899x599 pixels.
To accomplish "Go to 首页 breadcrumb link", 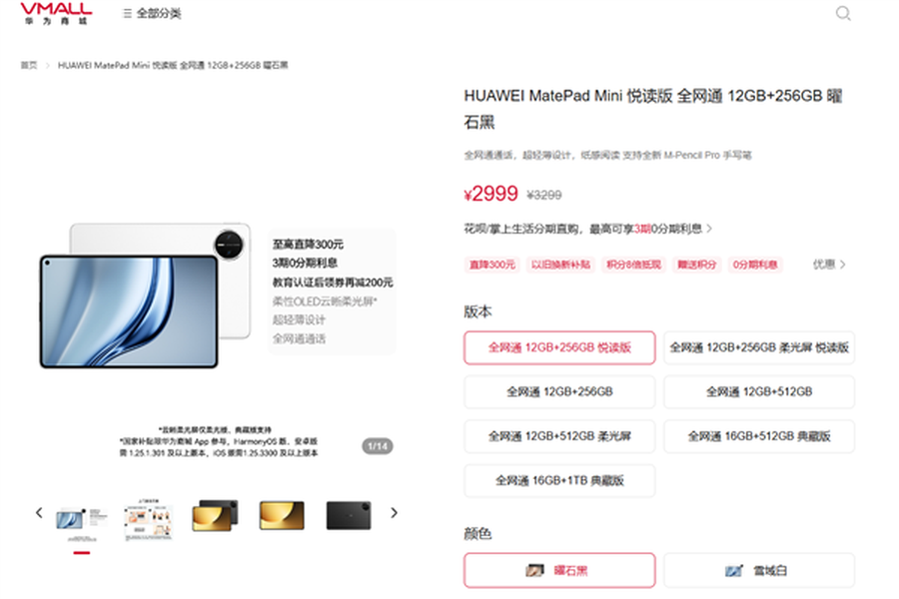I will point(29,65).
